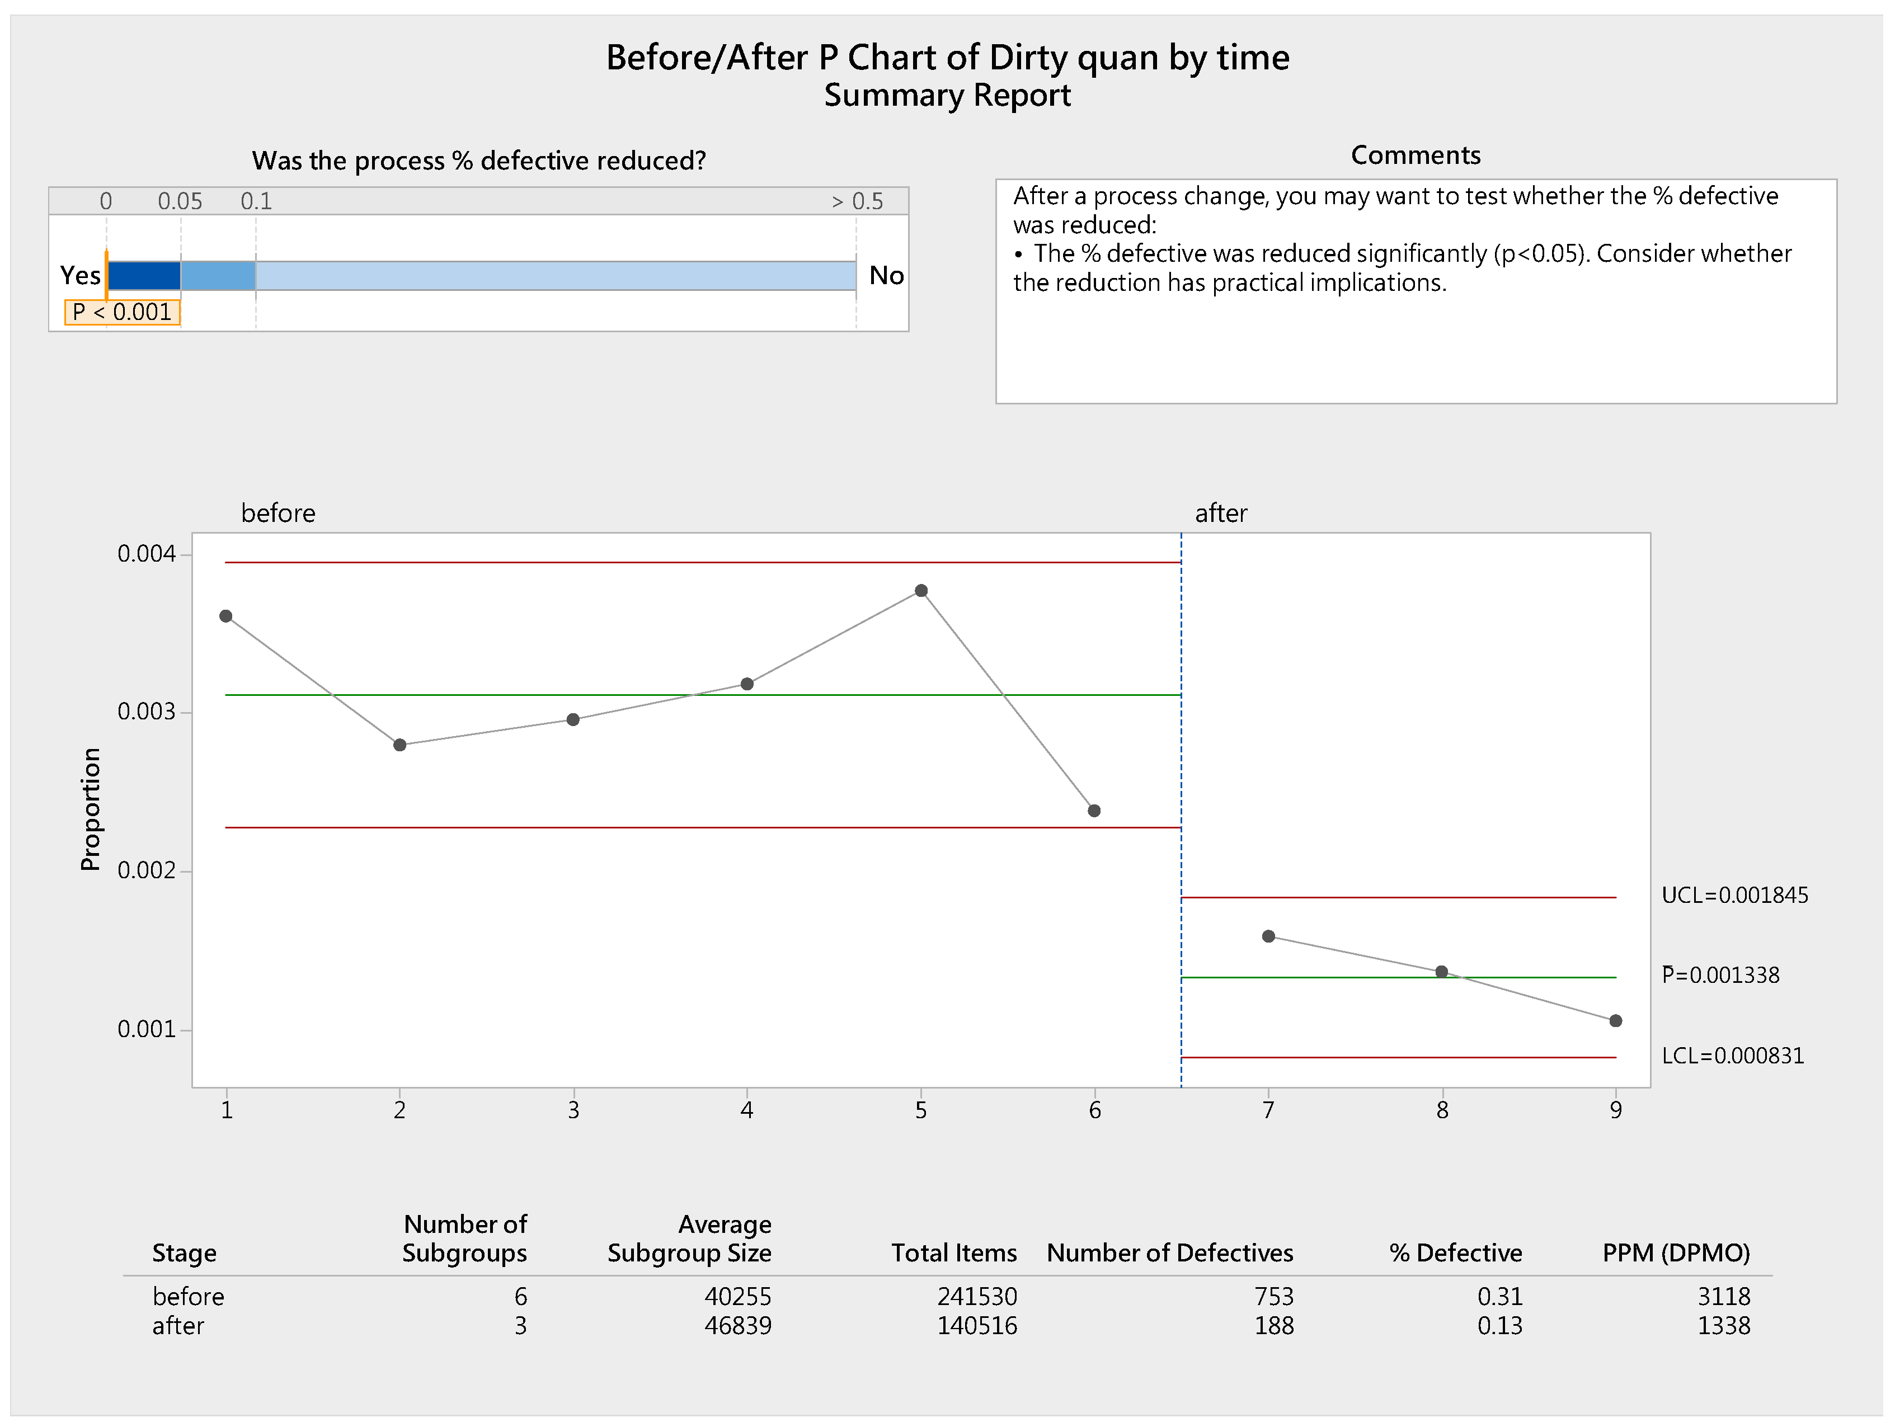
Task: Click the P-bar=0.001338 label
Action: coord(1720,976)
